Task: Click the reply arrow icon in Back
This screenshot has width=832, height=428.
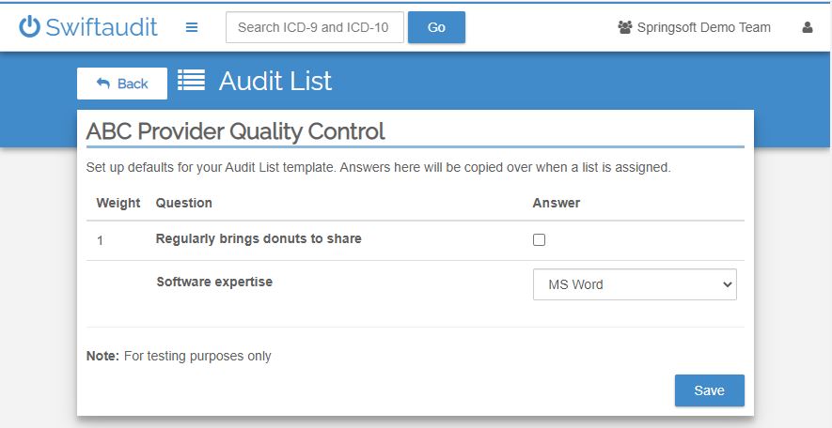Action: pyautogui.click(x=103, y=84)
